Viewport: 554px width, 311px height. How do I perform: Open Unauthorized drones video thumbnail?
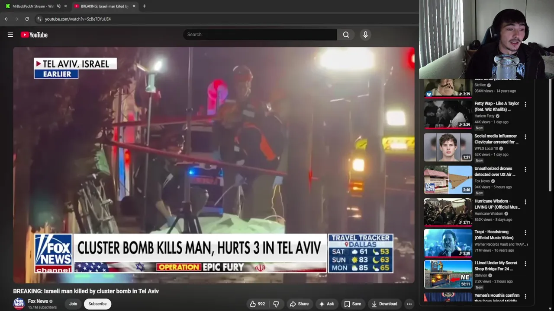[448, 179]
